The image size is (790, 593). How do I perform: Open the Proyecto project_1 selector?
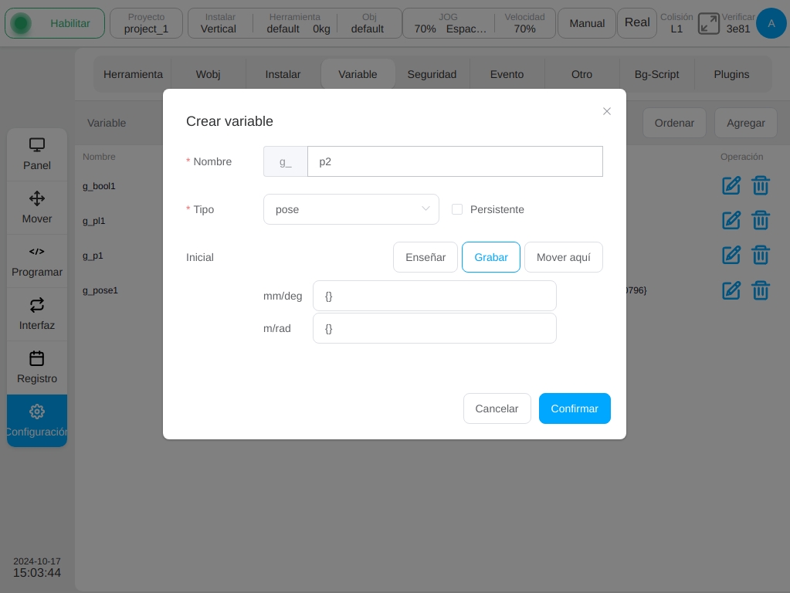(x=146, y=23)
